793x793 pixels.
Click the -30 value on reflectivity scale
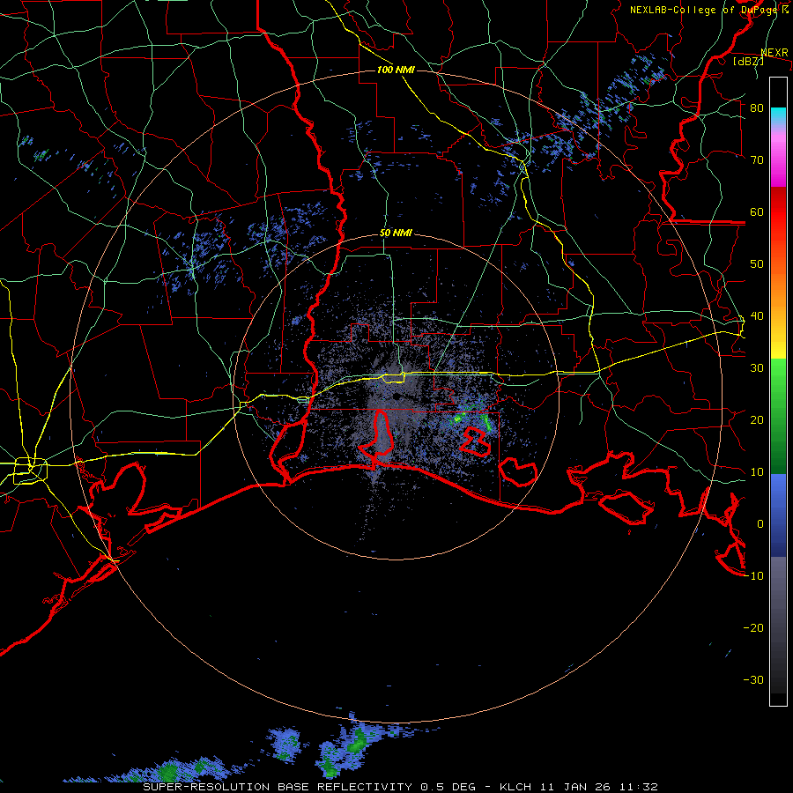tap(753, 680)
